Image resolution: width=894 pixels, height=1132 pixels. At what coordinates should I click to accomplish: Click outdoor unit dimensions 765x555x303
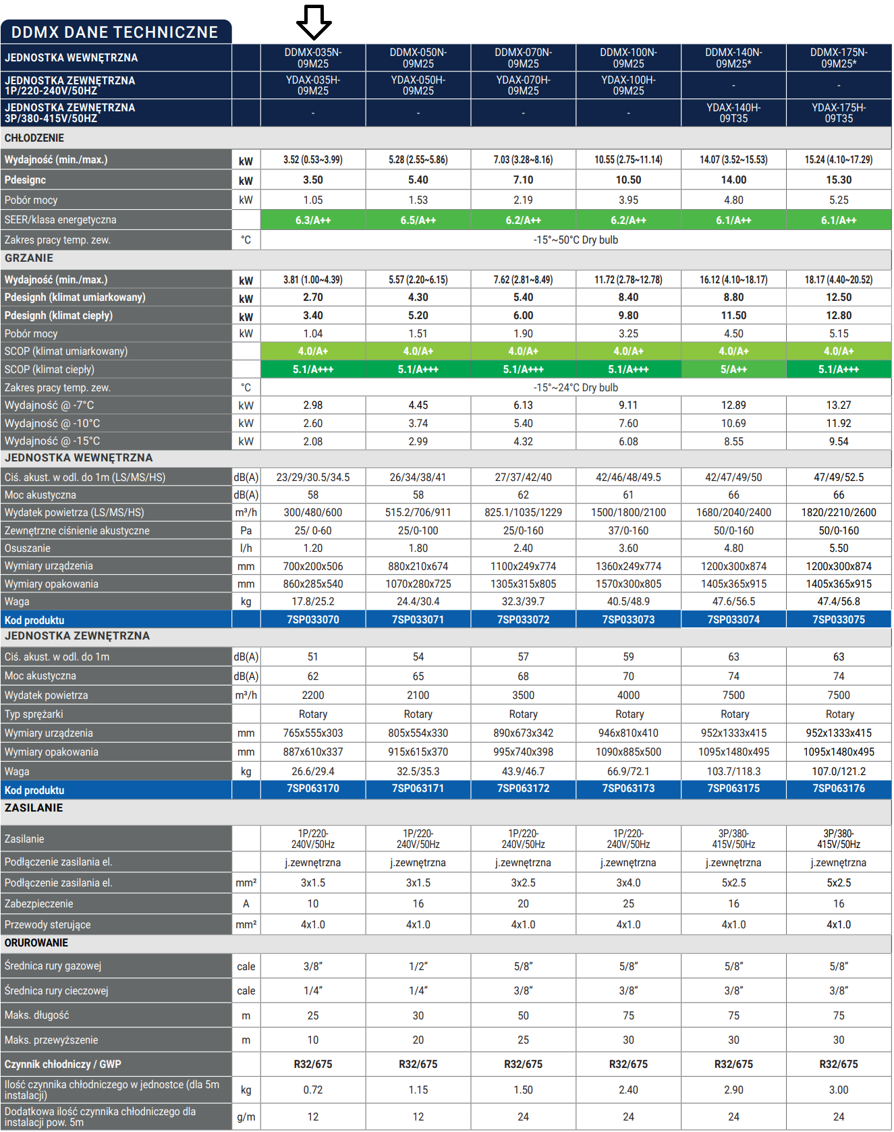(x=313, y=733)
